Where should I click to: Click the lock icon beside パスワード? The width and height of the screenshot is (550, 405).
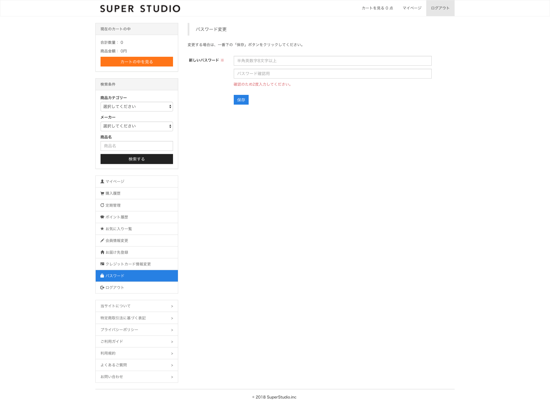click(x=102, y=276)
